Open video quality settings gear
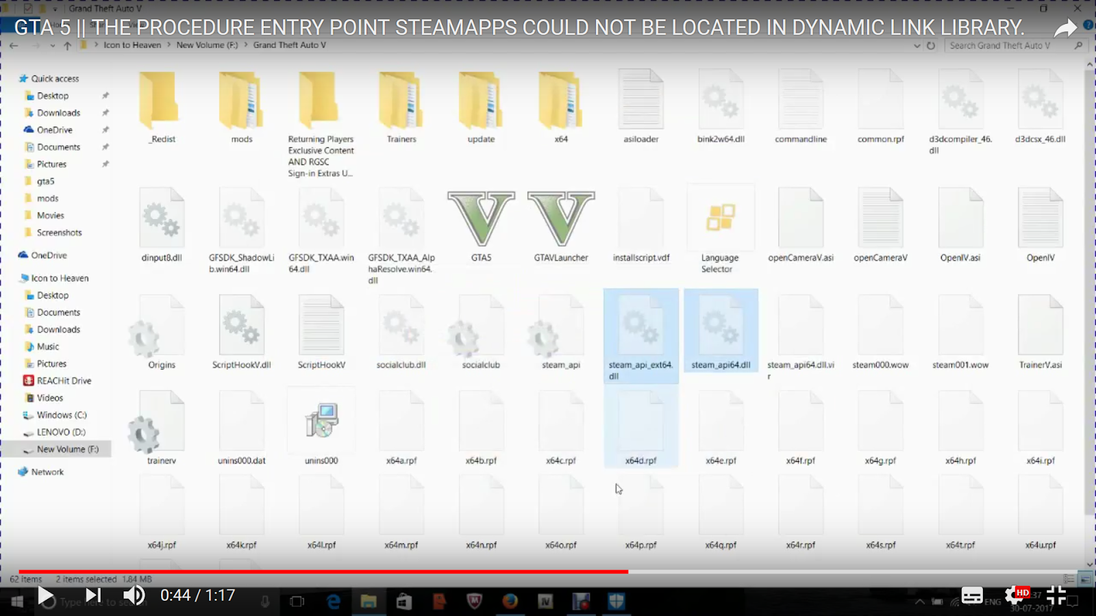Viewport: 1096px width, 616px height. pos(1014,596)
